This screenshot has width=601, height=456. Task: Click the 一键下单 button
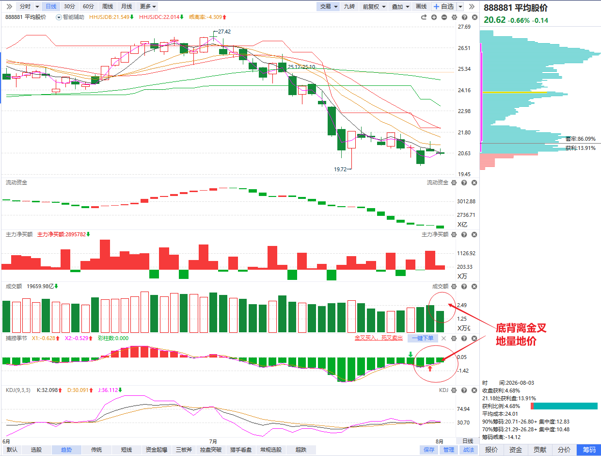click(x=423, y=338)
